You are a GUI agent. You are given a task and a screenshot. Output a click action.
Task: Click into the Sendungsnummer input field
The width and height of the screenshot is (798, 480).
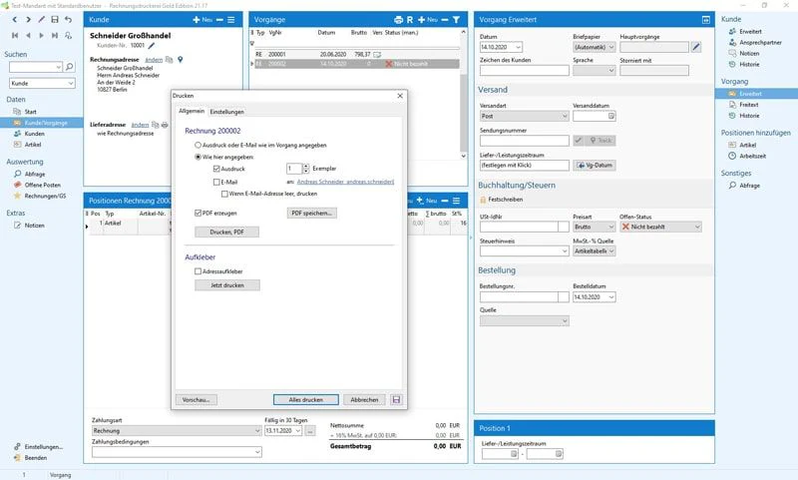[x=524, y=141]
